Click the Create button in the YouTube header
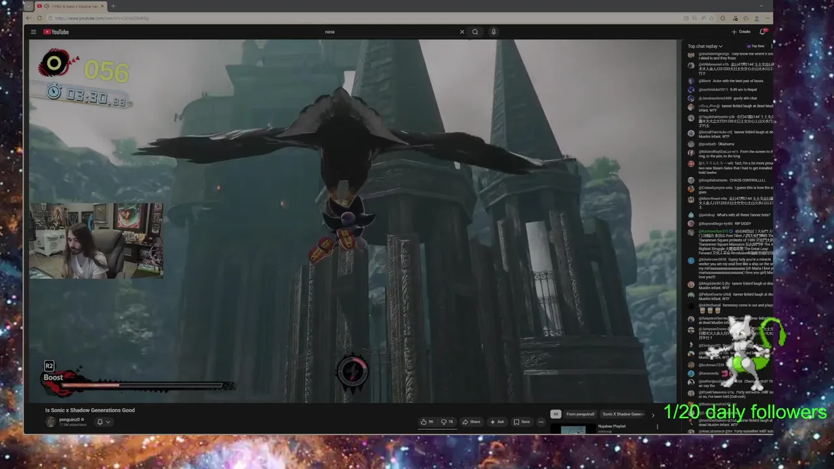 point(741,32)
